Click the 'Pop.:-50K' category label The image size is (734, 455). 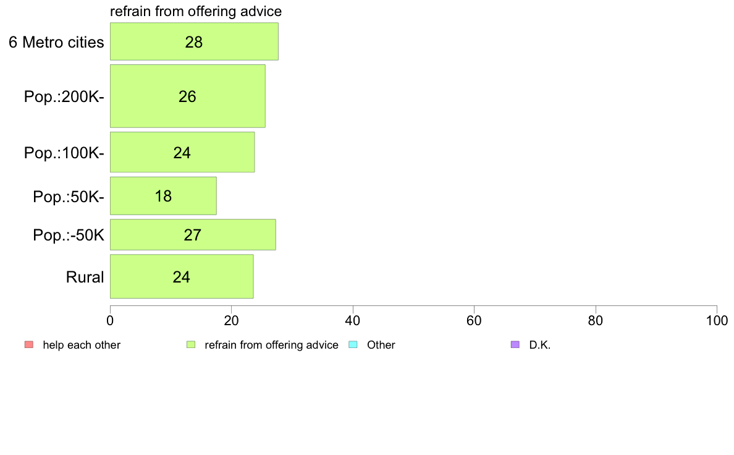(x=69, y=235)
